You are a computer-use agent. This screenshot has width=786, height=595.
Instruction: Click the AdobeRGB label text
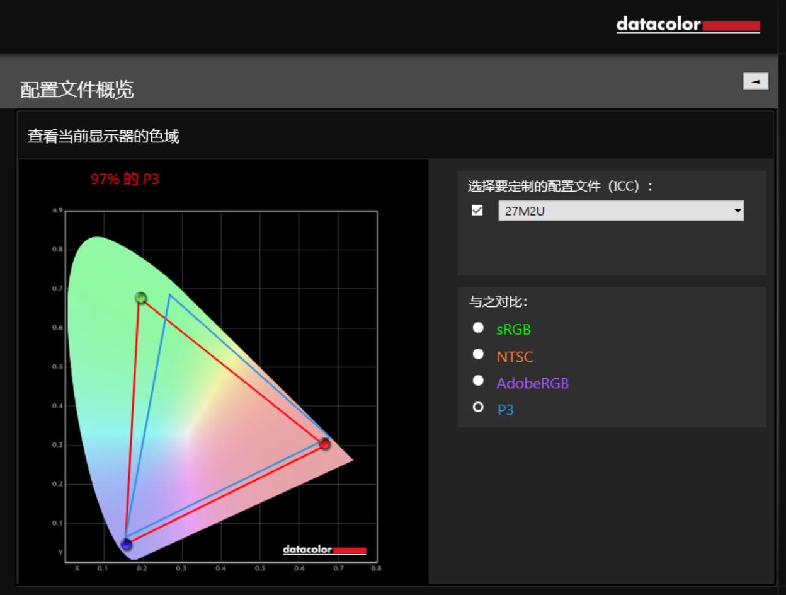532,383
